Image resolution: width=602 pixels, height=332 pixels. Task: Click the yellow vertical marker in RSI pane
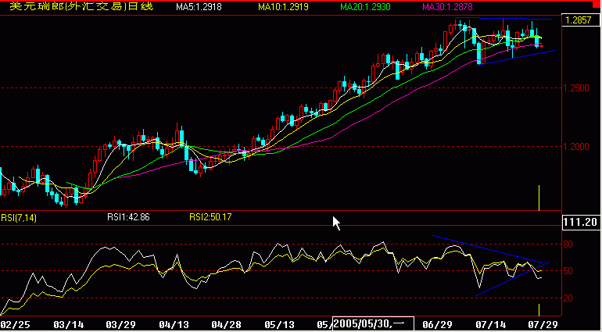click(x=539, y=310)
